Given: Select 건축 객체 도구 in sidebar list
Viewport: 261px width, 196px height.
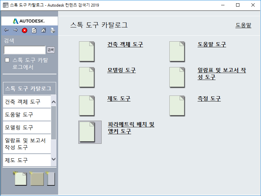Looking at the screenshot, I should coord(27,102).
